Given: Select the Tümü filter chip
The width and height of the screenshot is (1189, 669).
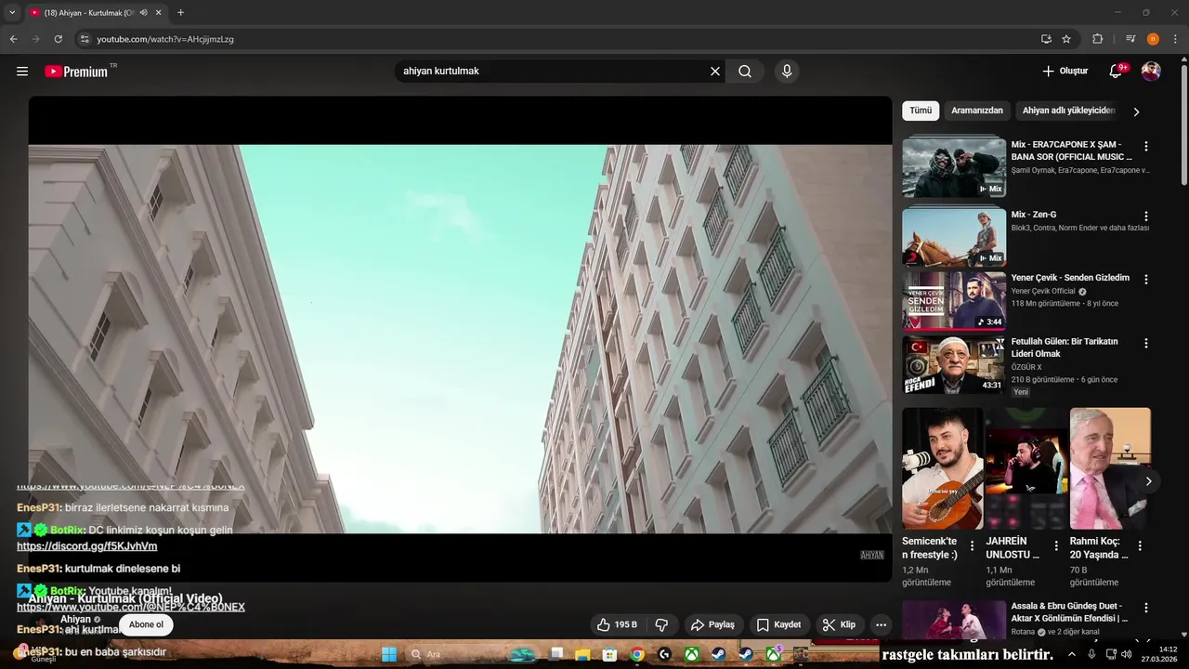Looking at the screenshot, I should click(x=921, y=111).
